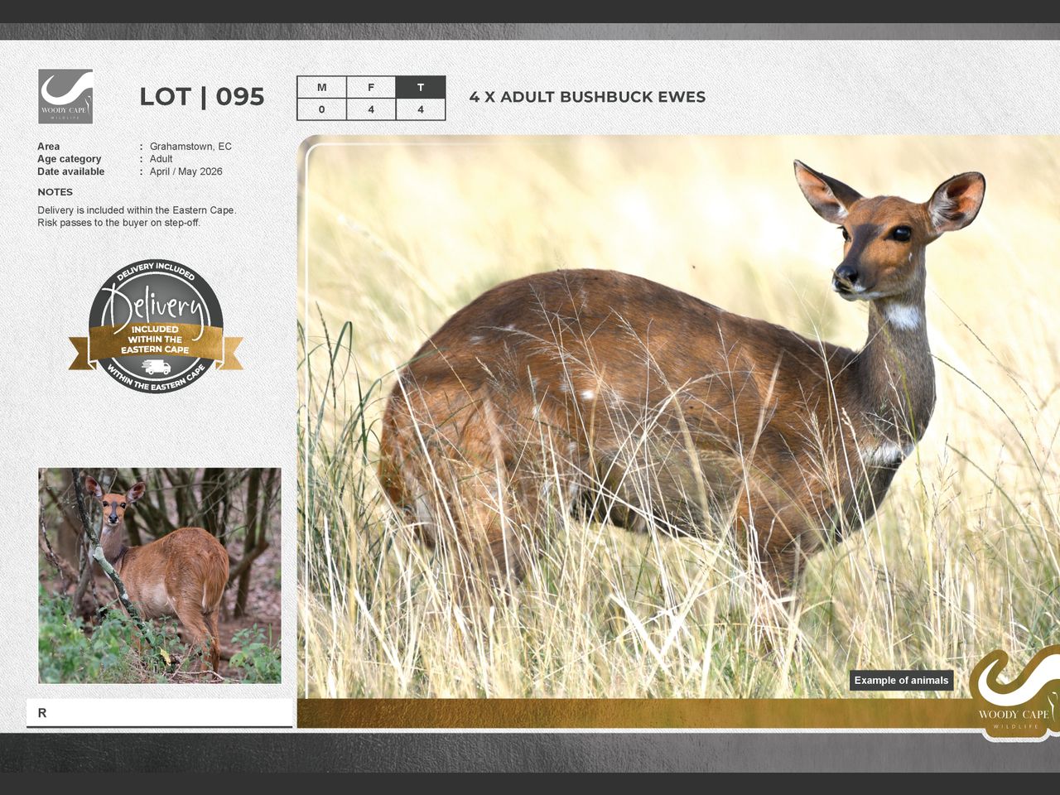Click the male count cell showing 0

click(x=321, y=109)
